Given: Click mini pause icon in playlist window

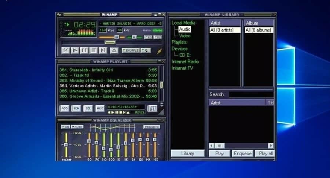Looking at the screenshot, I should (117, 112).
